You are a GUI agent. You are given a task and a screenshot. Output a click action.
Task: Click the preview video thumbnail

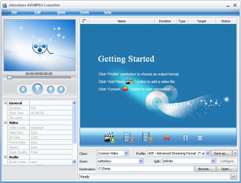pyautogui.click(x=40, y=45)
